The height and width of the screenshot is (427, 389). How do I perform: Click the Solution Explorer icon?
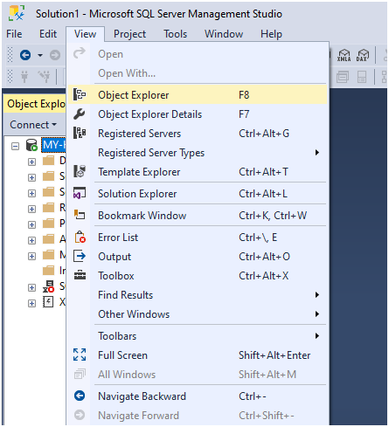point(80,193)
